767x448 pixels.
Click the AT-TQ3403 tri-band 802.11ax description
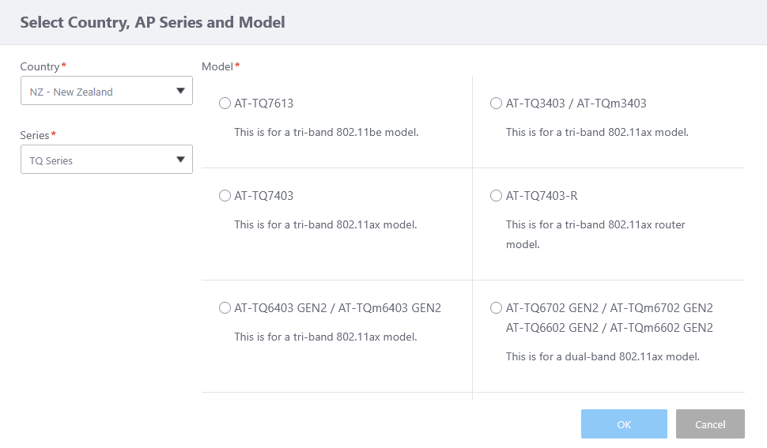point(597,132)
